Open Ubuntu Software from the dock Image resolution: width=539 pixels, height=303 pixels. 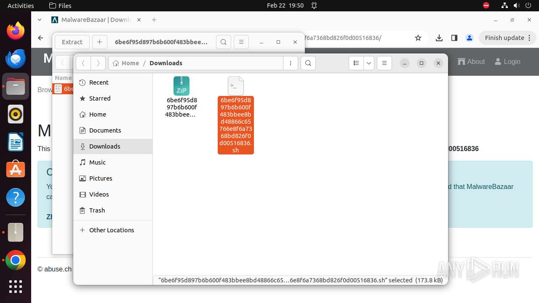click(16, 170)
